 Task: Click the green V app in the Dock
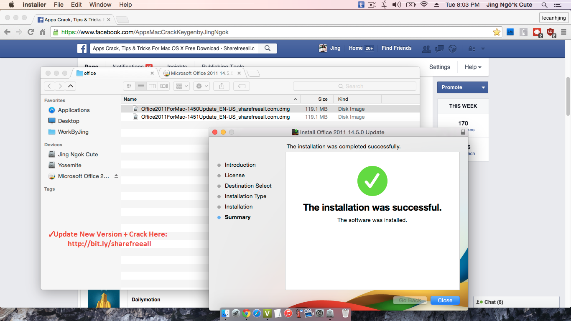point(268,313)
